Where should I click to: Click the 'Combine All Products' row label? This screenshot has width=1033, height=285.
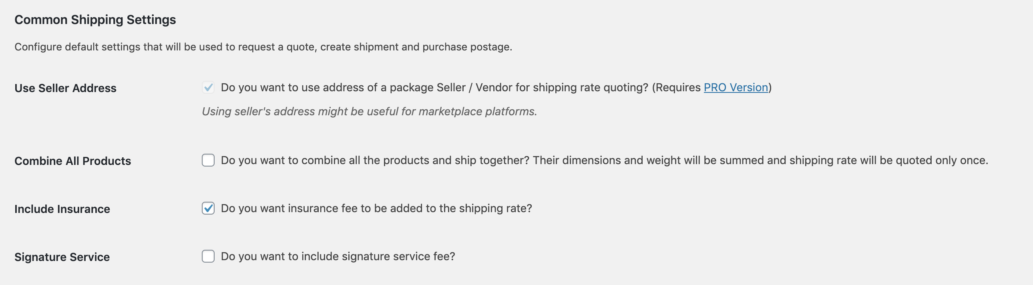point(72,161)
